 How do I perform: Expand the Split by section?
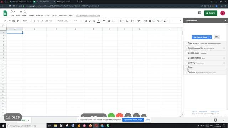click(205, 63)
